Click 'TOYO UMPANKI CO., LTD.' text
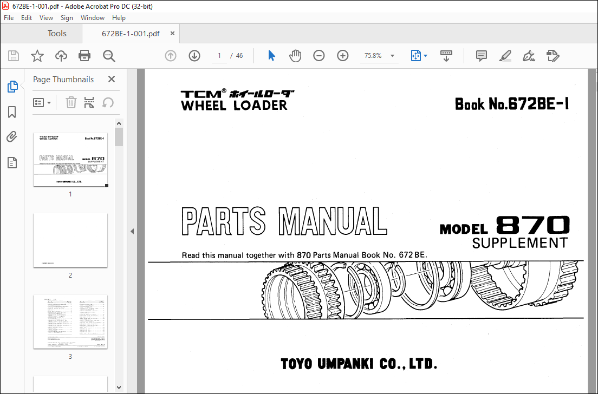598x394 pixels. pyautogui.click(x=359, y=364)
